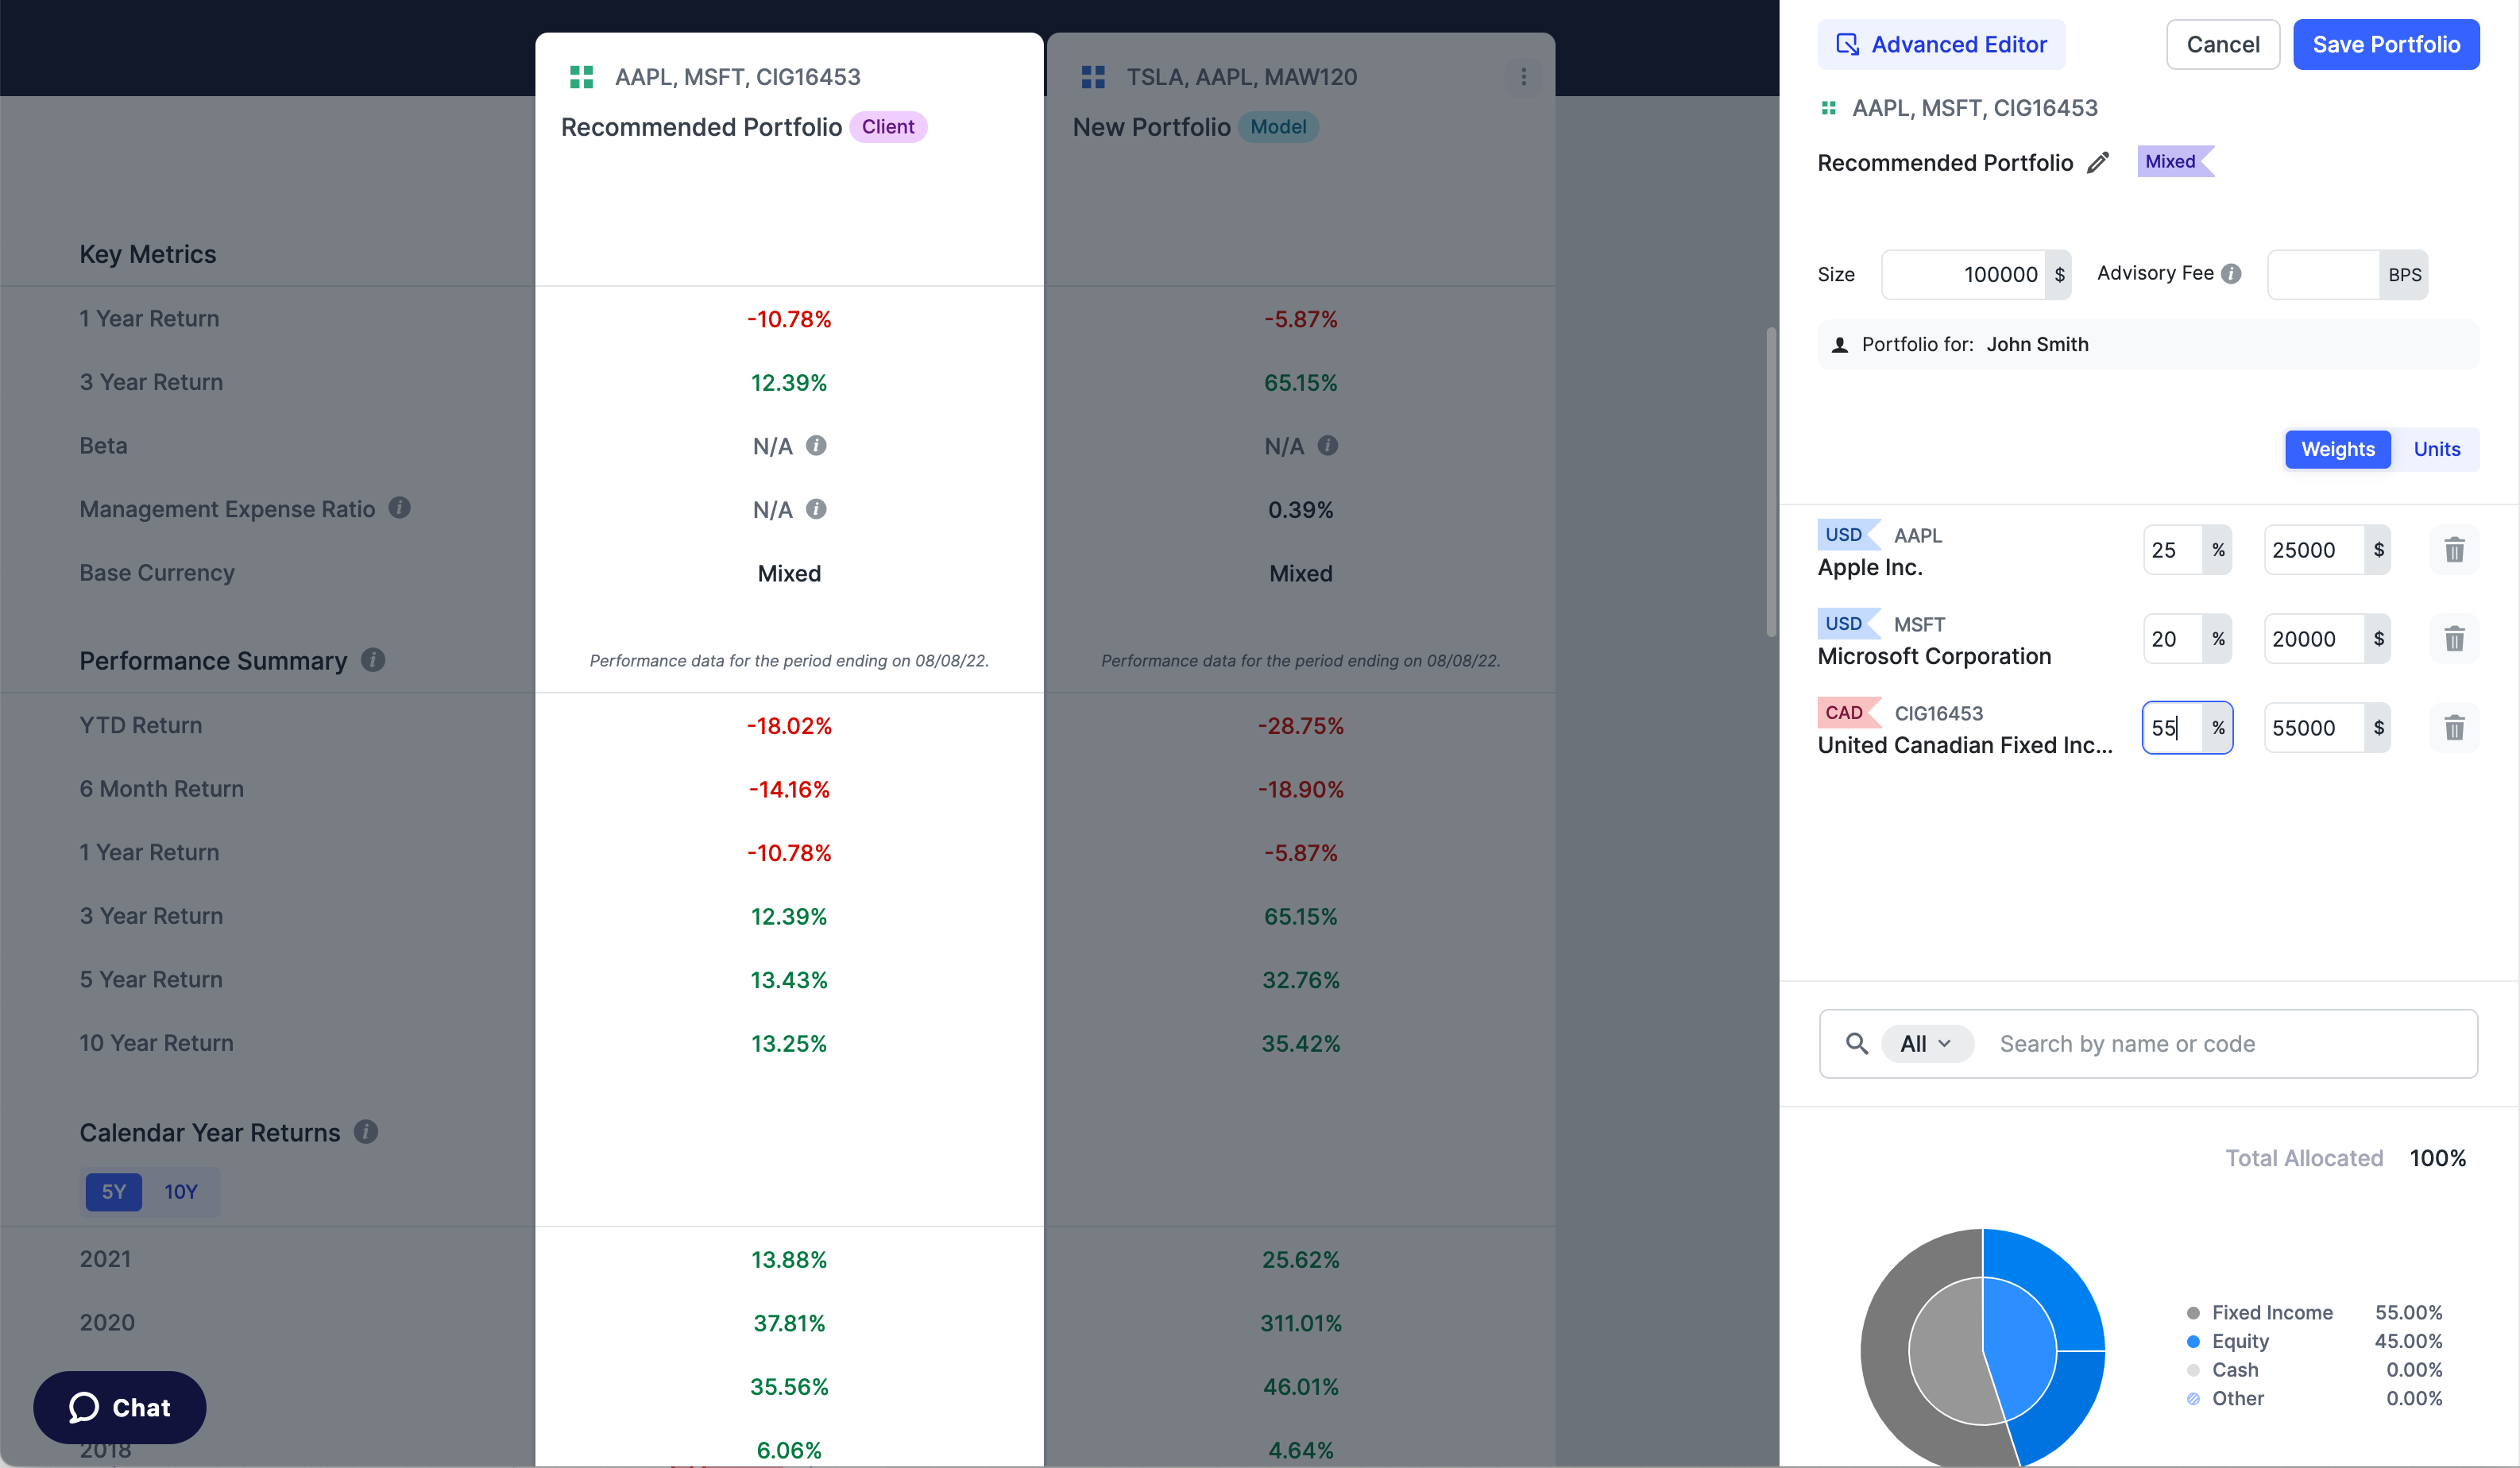2520x1468 pixels.
Task: Open the Advanced Editor
Action: [1941, 44]
